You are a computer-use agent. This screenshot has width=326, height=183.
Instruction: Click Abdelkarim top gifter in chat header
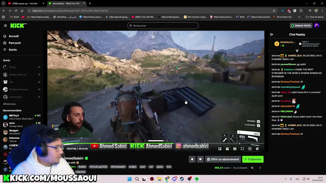click(x=285, y=44)
